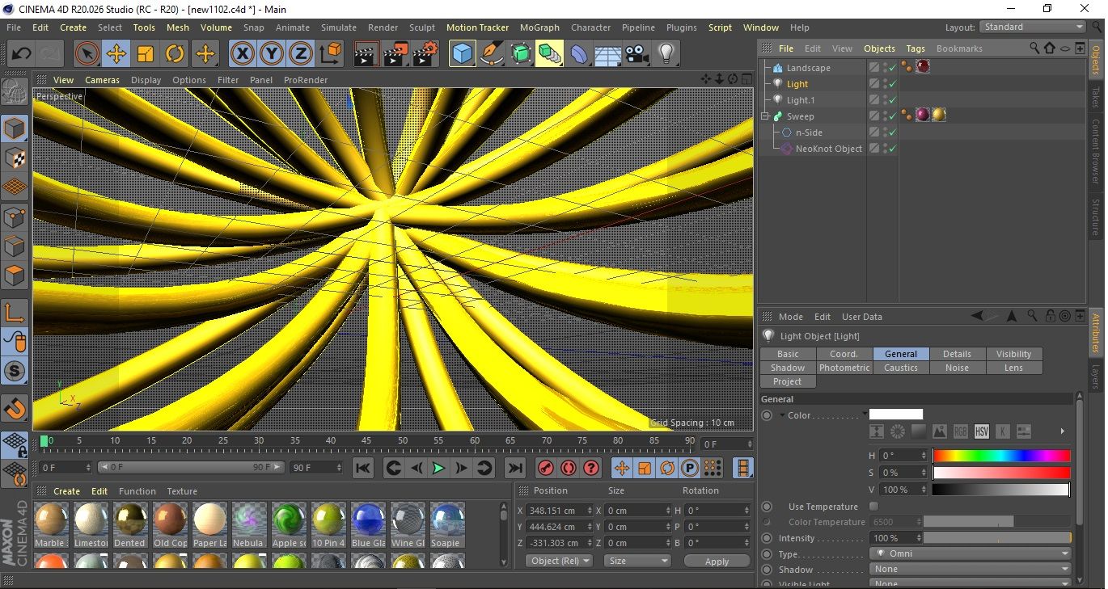This screenshot has height=589, width=1108.
Task: Adjust the Intensity slider bar
Action: click(x=997, y=538)
